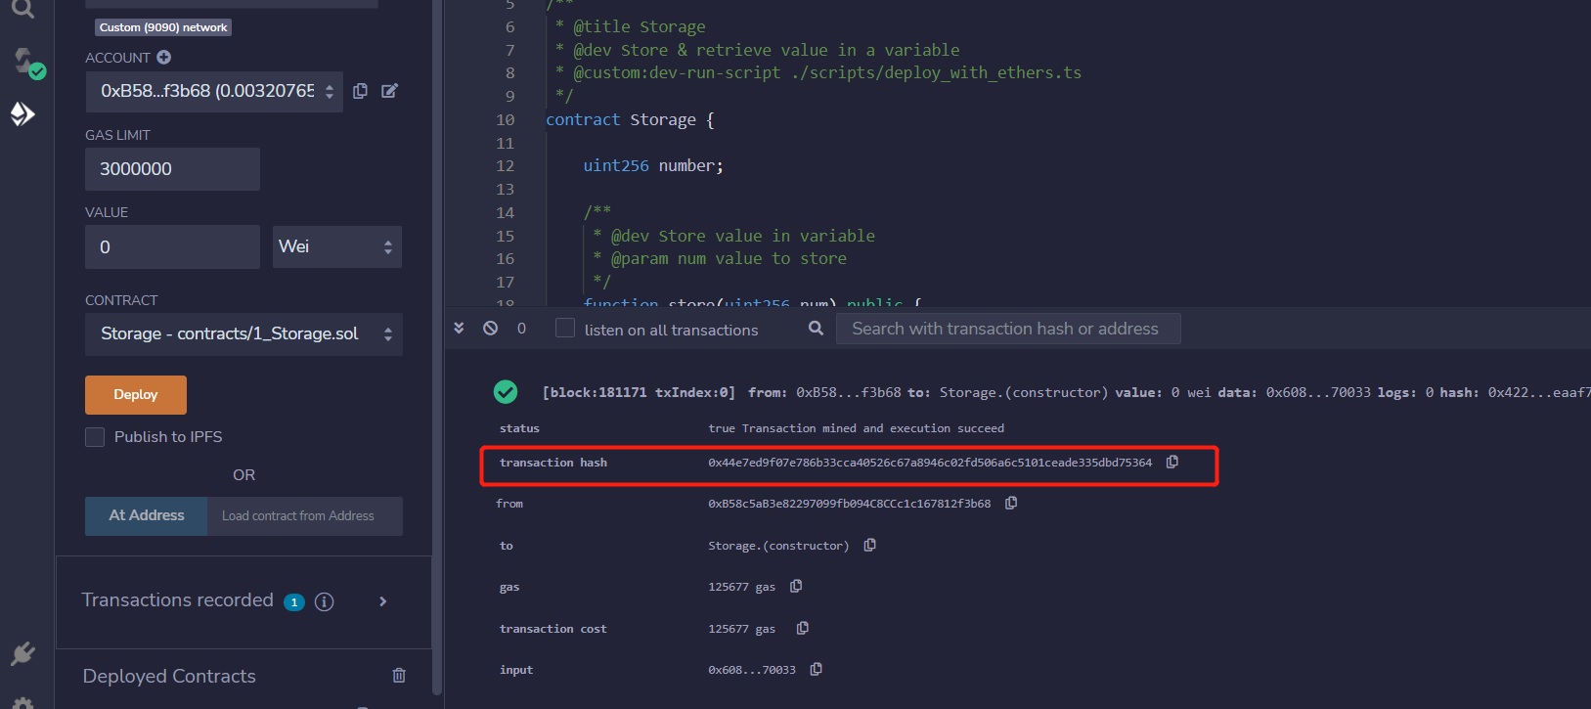Expand the Transactions recorded section
Screen dimensions: 1591x709
[383, 601]
